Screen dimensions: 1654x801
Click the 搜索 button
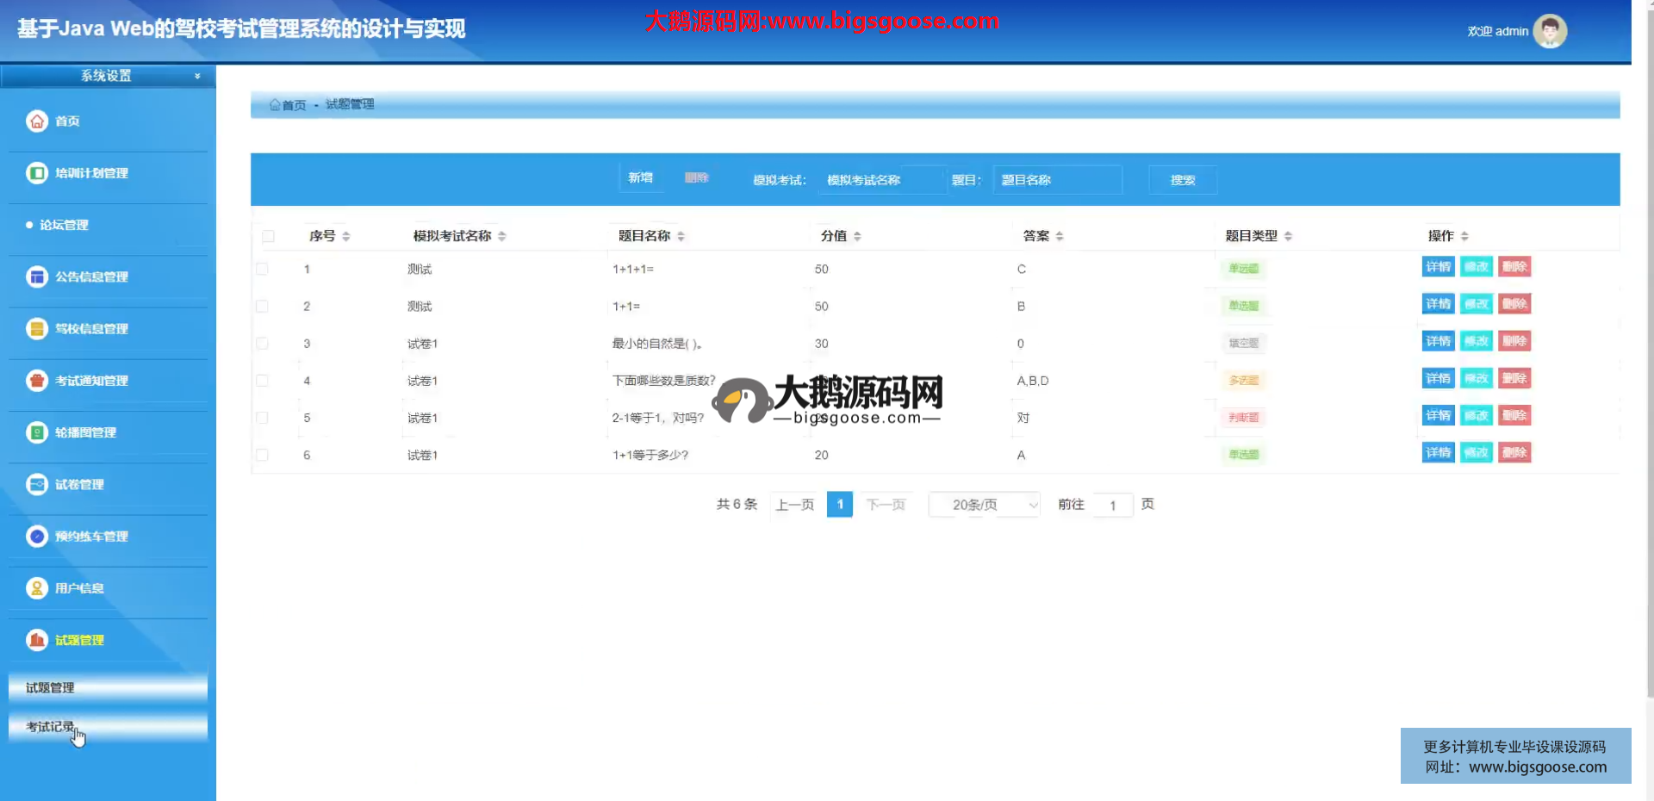point(1182,180)
